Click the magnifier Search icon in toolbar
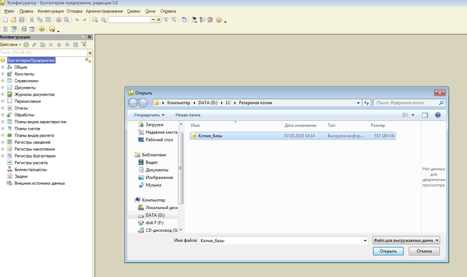Viewport: 467px width, 277px height. [103, 20]
